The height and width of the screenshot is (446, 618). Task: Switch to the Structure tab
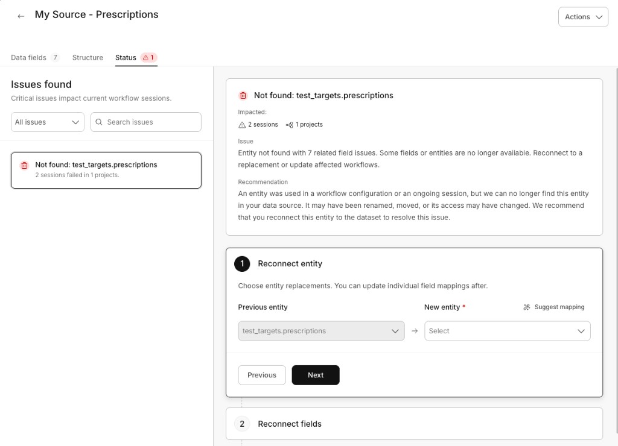[x=88, y=57]
